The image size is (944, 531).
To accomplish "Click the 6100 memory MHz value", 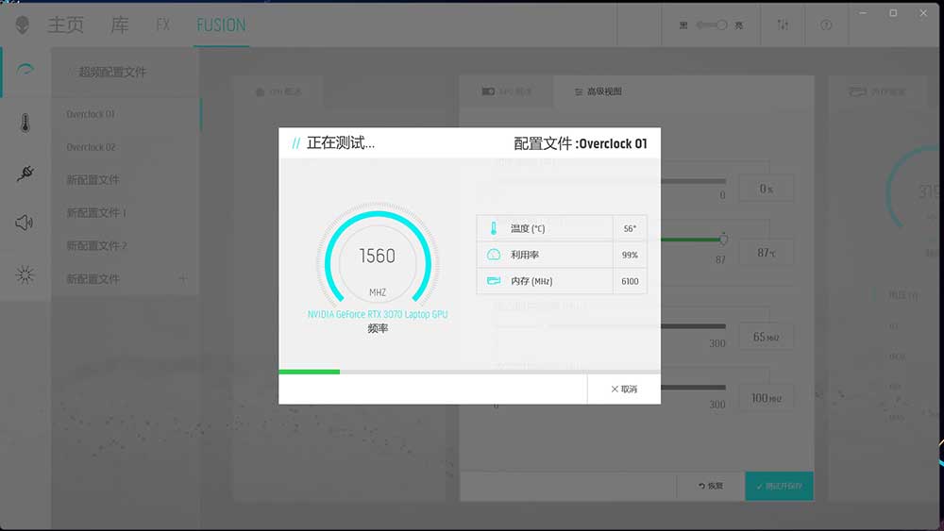I will pyautogui.click(x=630, y=281).
